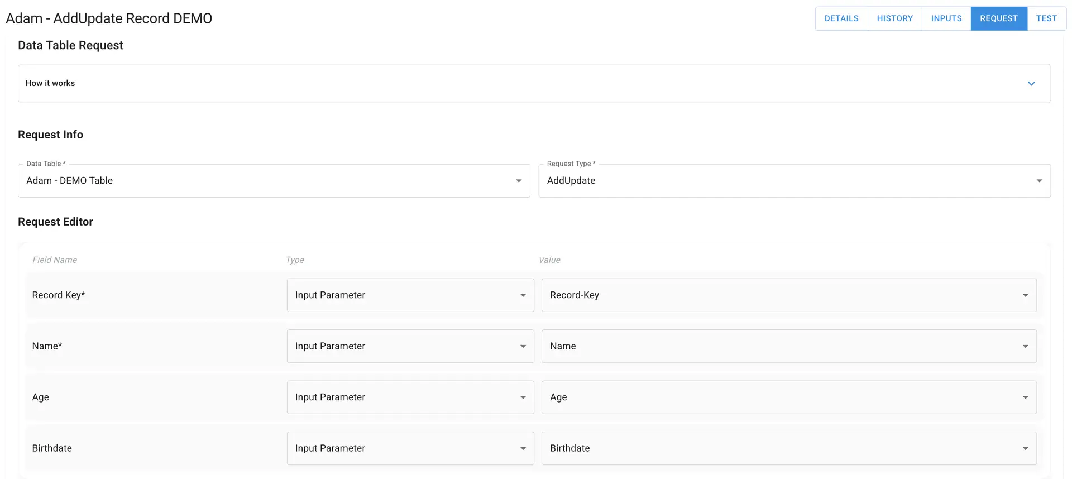Open Type dropdown for Age row

[410, 397]
